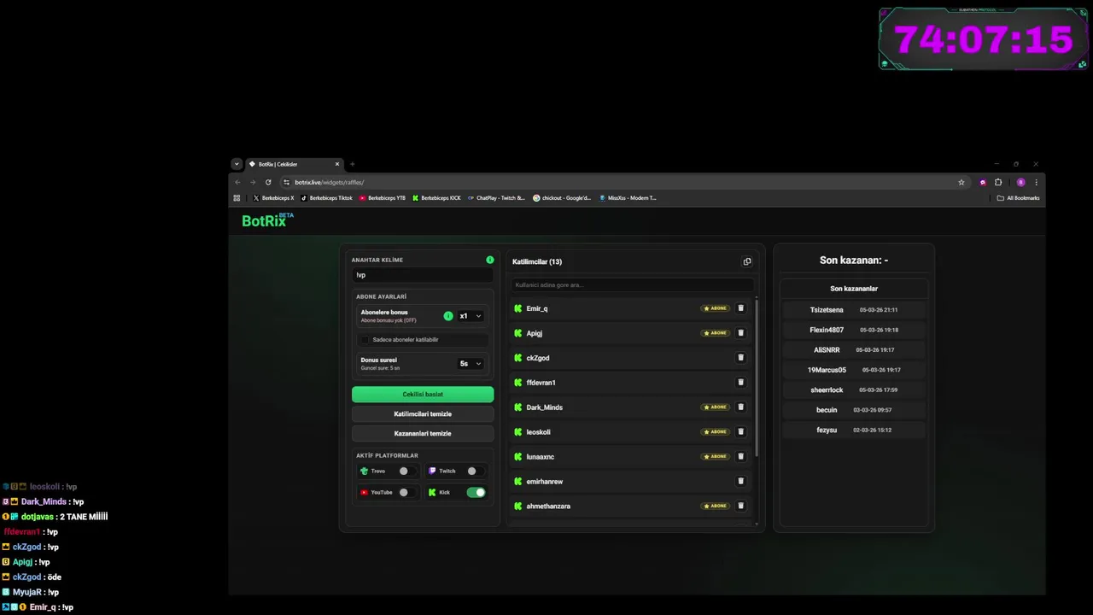Delete participant Apigj with the trash icon

coord(741,333)
